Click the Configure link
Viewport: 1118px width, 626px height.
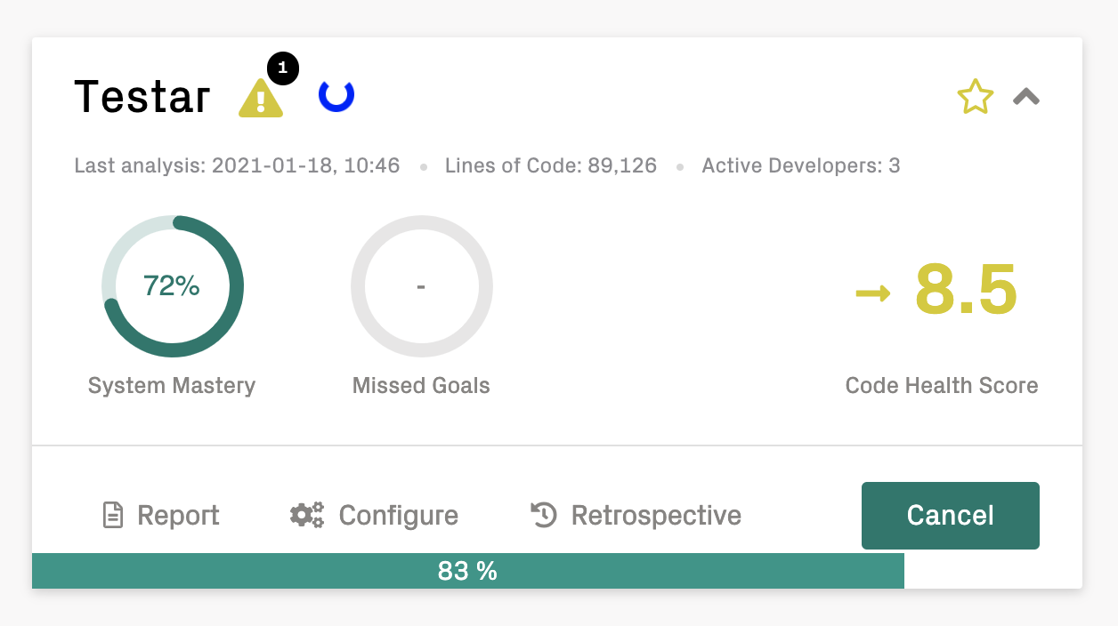pos(399,515)
